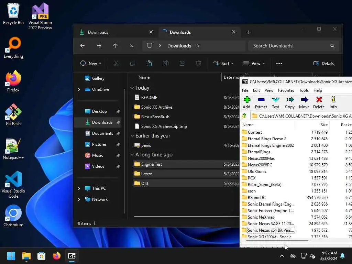Toggle the Details pane in Explorer
This screenshot has height=264, width=352.
(x=324, y=64)
